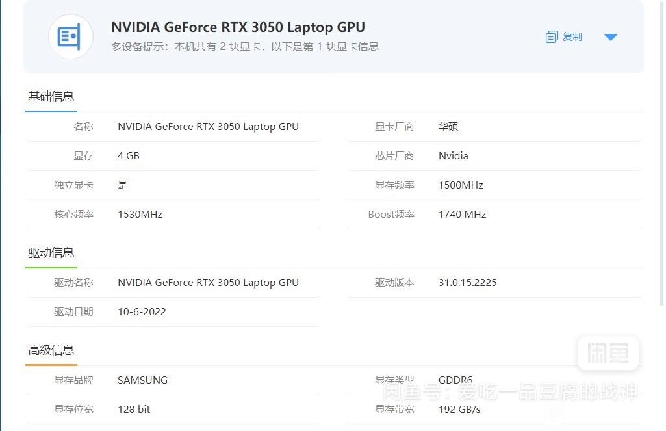
Task: Click the Boost频率 row label
Action: pos(391,215)
